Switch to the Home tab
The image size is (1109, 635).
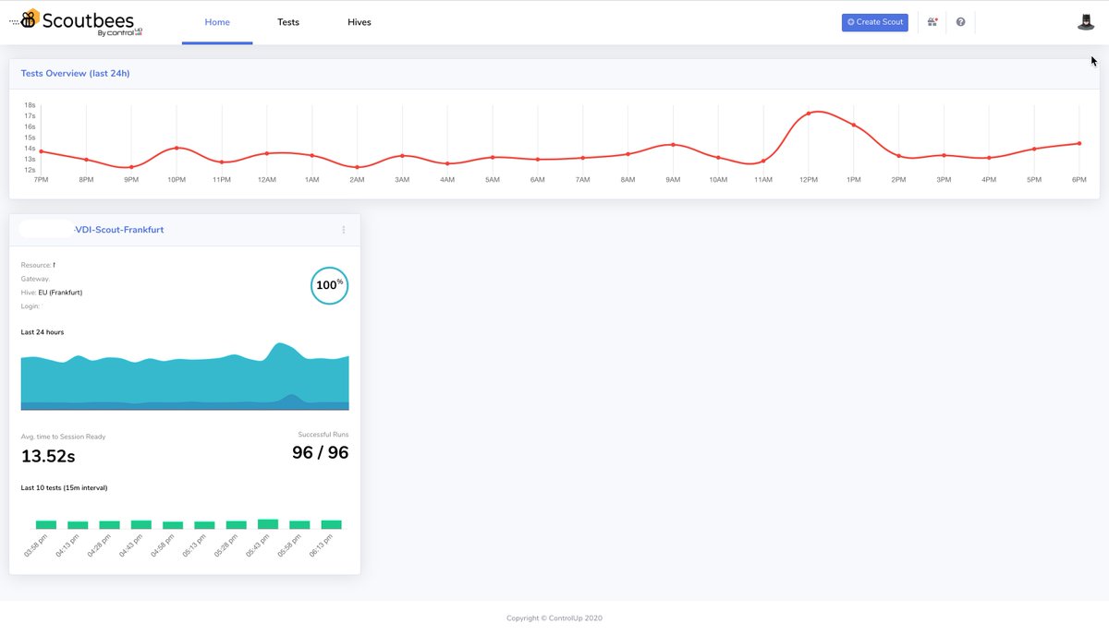(217, 22)
